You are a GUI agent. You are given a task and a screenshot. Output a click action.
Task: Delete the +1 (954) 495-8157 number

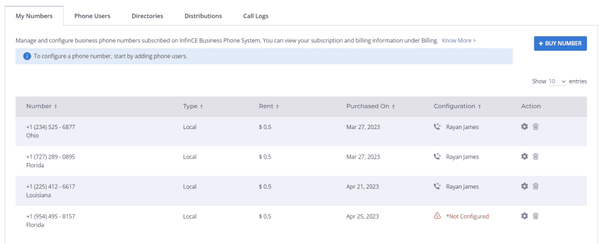536,216
